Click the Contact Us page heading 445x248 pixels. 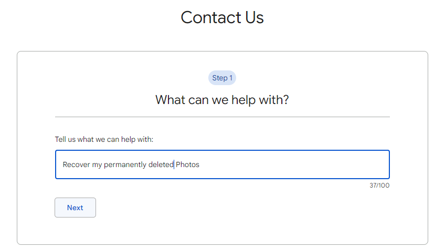[222, 17]
